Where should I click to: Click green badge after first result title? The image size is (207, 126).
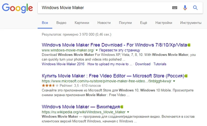point(189,45)
